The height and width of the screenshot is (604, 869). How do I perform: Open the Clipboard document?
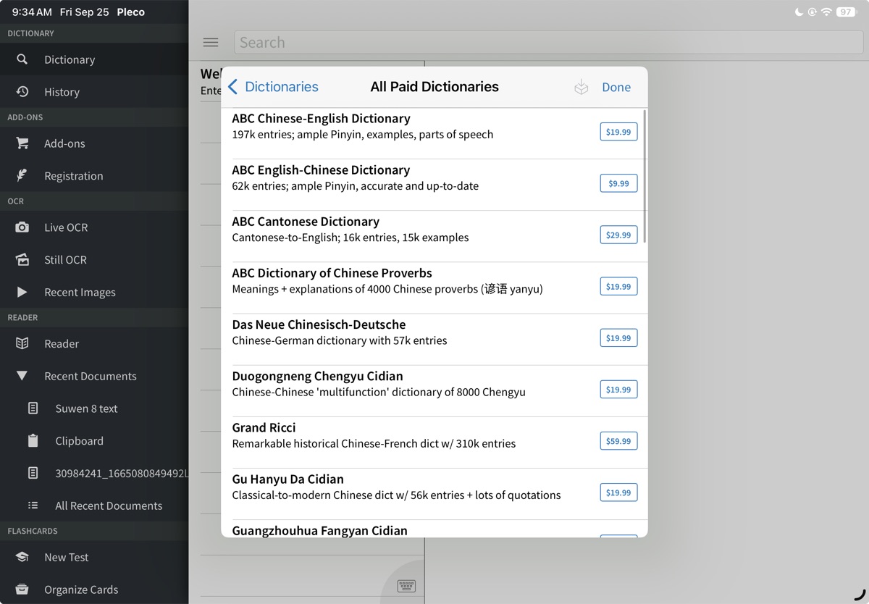[94, 441]
